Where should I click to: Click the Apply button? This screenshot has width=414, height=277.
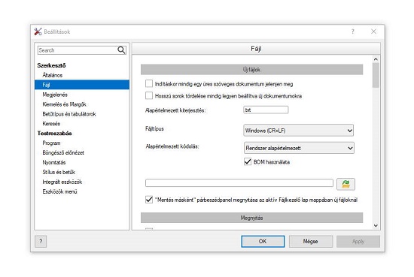click(x=358, y=241)
